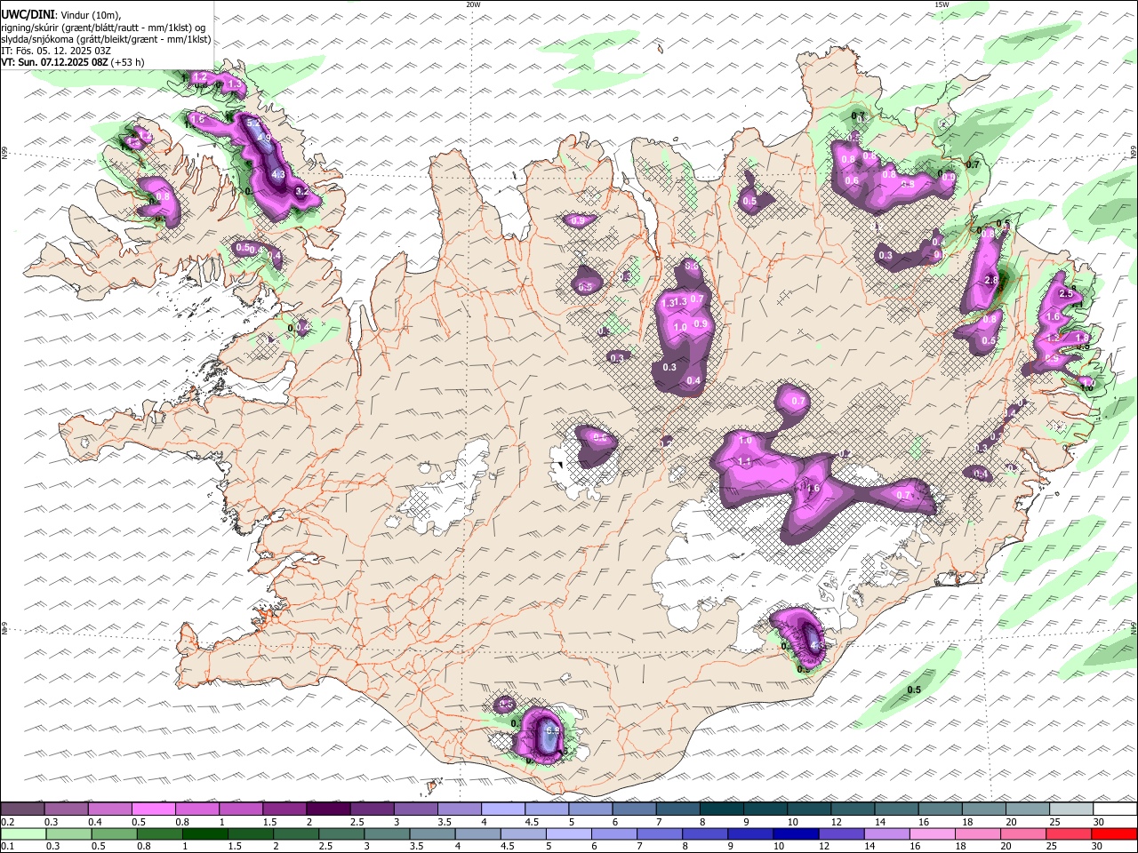Click the '6.8' precipitation value on south coast
The height and width of the screenshot is (853, 1138).
coord(551,730)
